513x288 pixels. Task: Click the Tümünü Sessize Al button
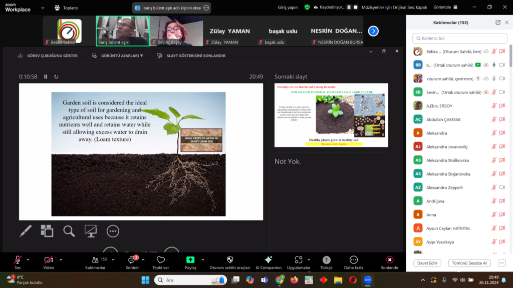point(469,263)
